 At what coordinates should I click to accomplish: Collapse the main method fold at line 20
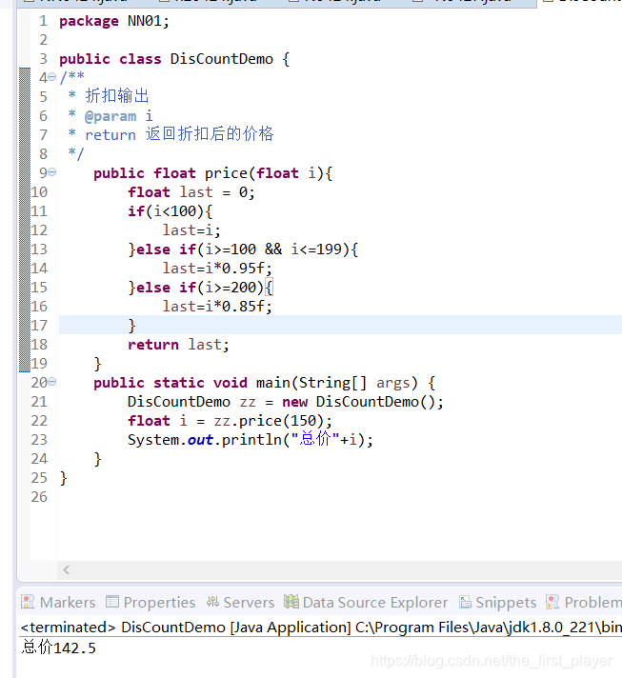[x=51, y=381]
